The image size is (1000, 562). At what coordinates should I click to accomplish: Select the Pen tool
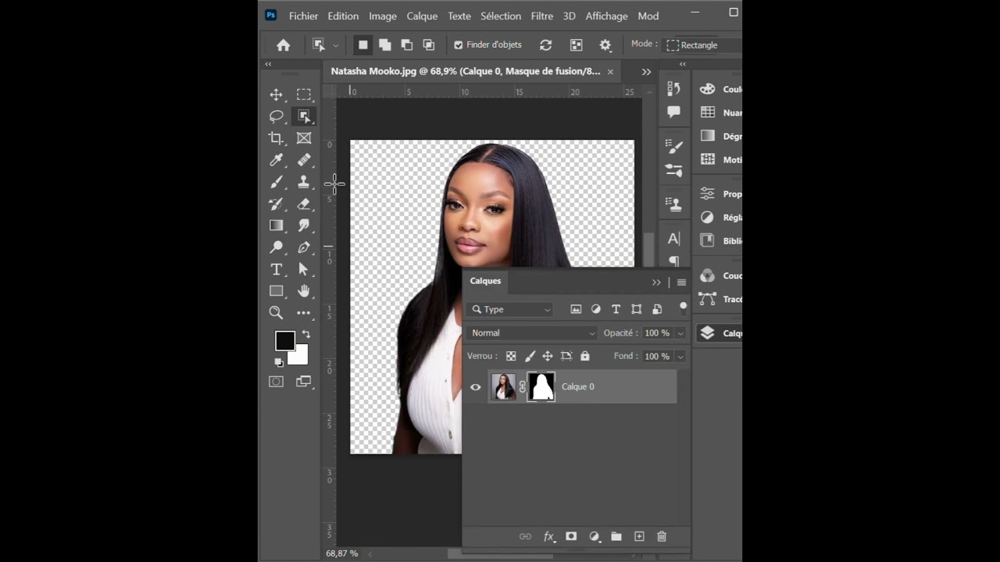pos(304,247)
